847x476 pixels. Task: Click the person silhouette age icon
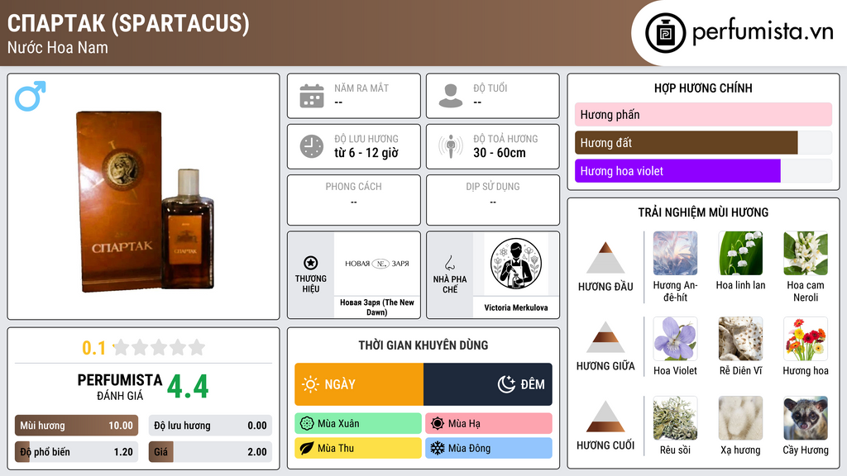tap(451, 96)
